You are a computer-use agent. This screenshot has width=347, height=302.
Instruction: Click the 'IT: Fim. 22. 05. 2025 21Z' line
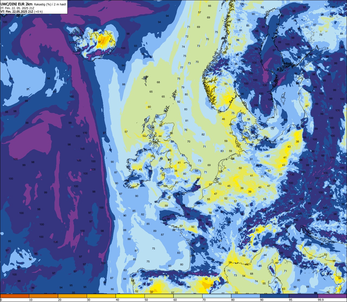click(17, 8)
